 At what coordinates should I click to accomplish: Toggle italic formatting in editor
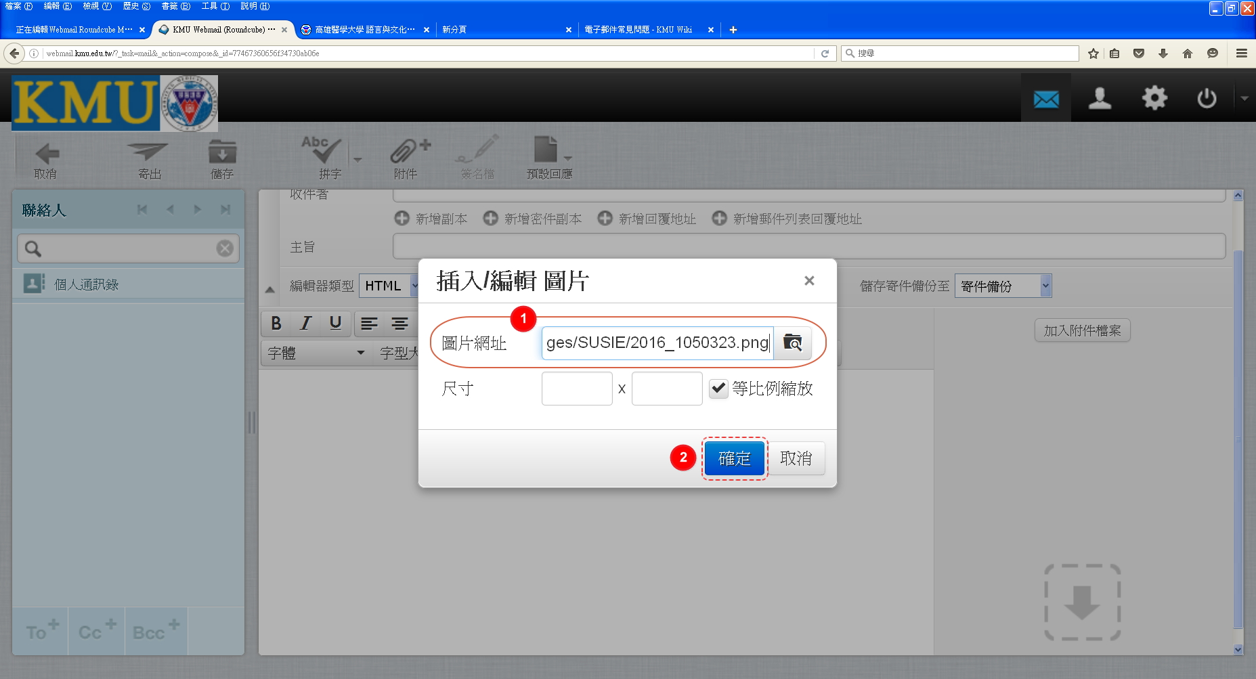(x=306, y=323)
